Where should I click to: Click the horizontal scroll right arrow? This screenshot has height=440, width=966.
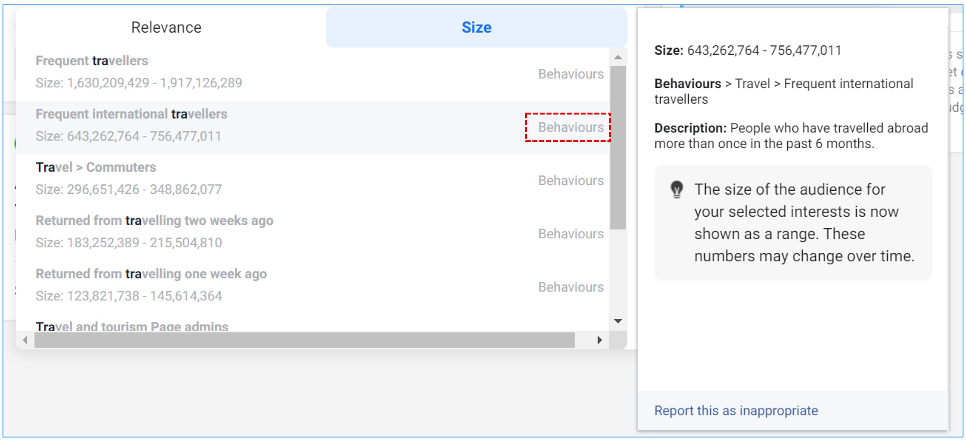(599, 340)
